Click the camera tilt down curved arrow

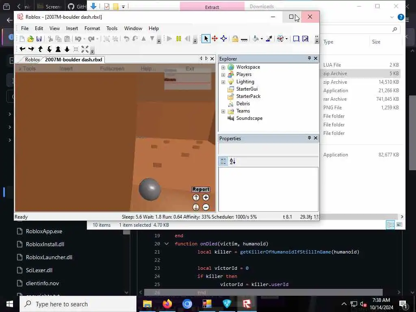coord(49,49)
